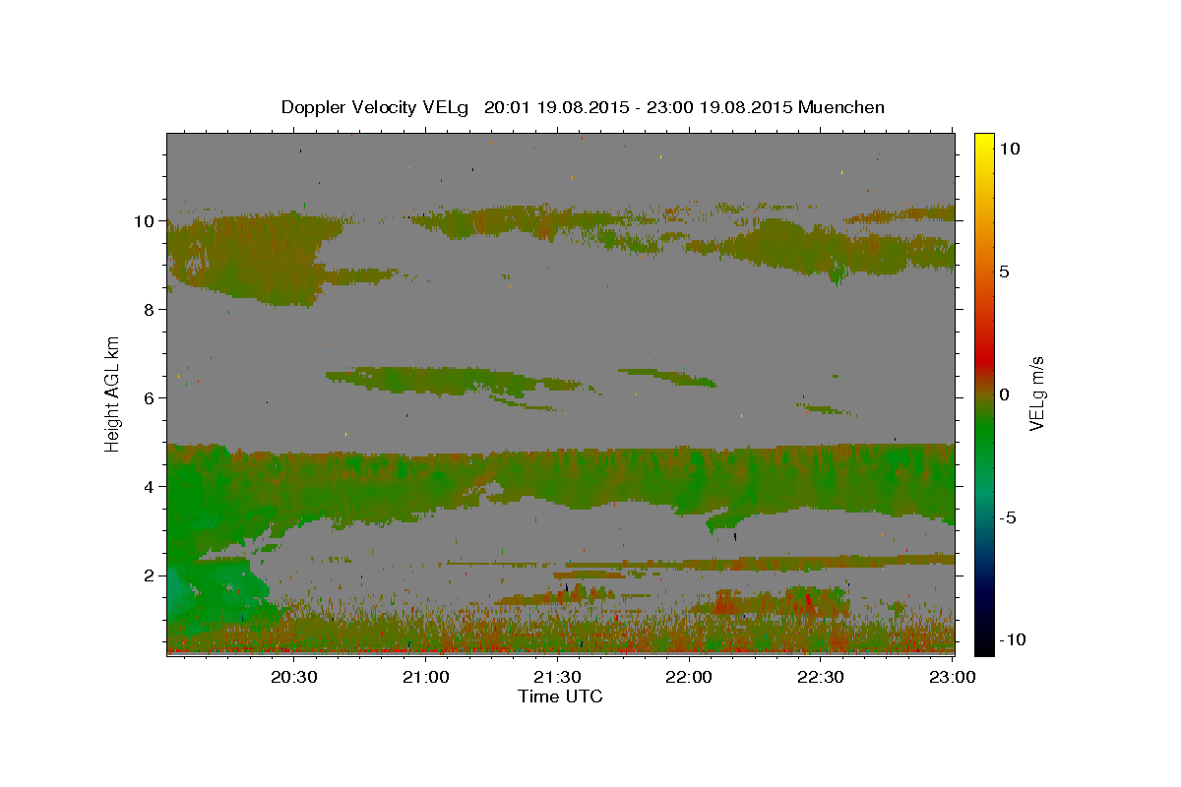The image size is (1181, 787).
Task: Click the 20:30 time tick label
Action: pos(293,677)
